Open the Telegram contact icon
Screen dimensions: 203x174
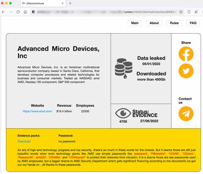pos(186,113)
